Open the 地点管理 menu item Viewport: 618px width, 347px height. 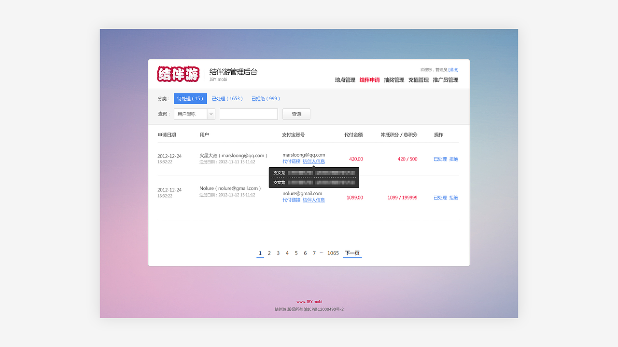345,80
